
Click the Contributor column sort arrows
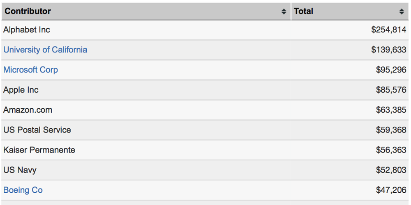coord(284,11)
